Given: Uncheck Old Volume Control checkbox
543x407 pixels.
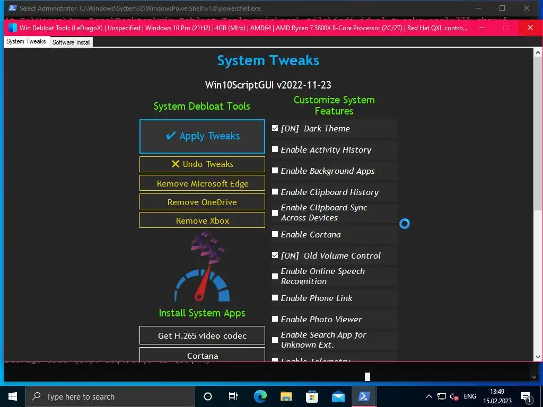Looking at the screenshot, I should (x=275, y=255).
